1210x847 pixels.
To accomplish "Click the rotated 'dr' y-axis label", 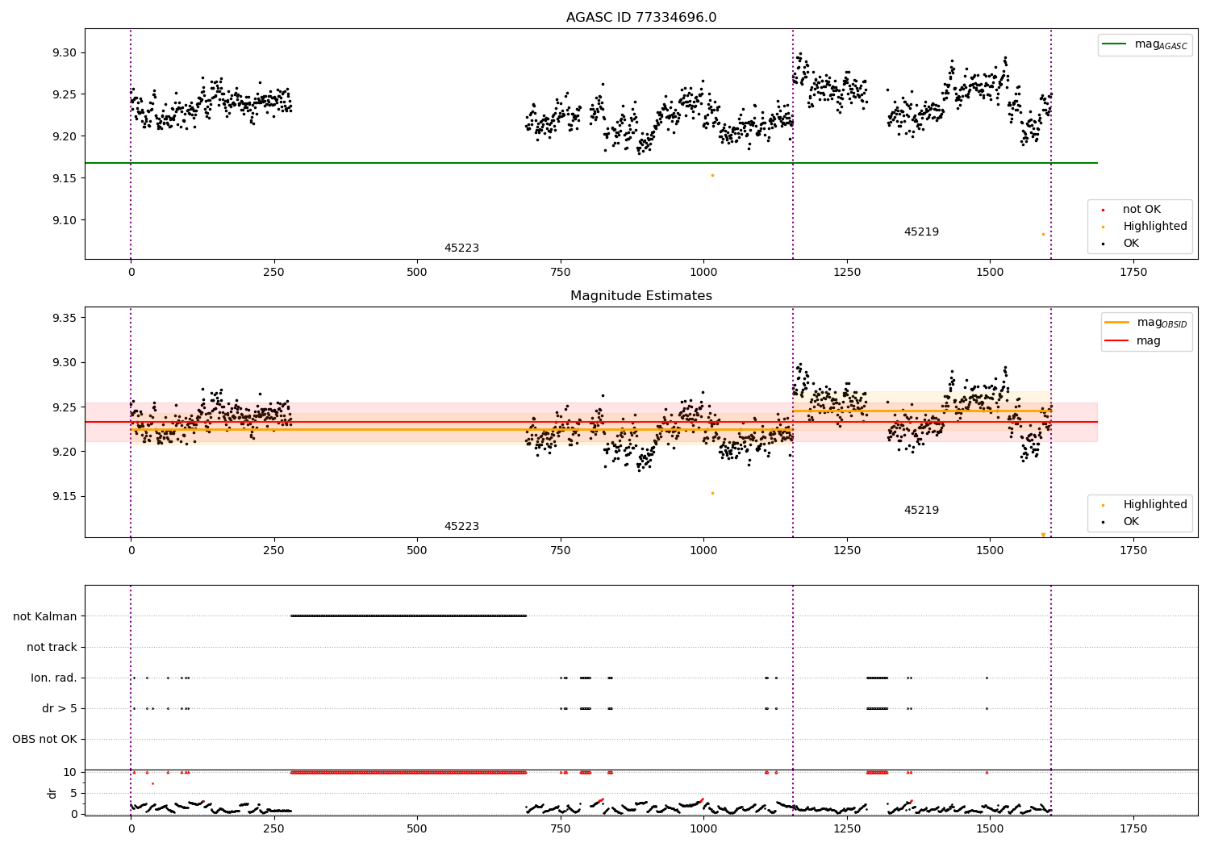I will coord(52,793).
